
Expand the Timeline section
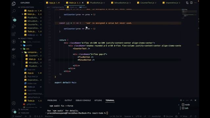coord(19,113)
